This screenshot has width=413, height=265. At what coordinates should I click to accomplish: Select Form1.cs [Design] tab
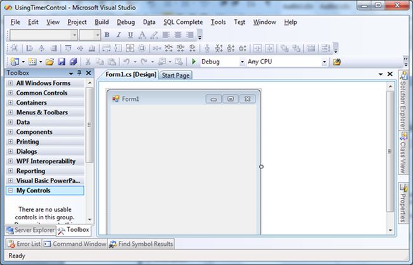[131, 74]
